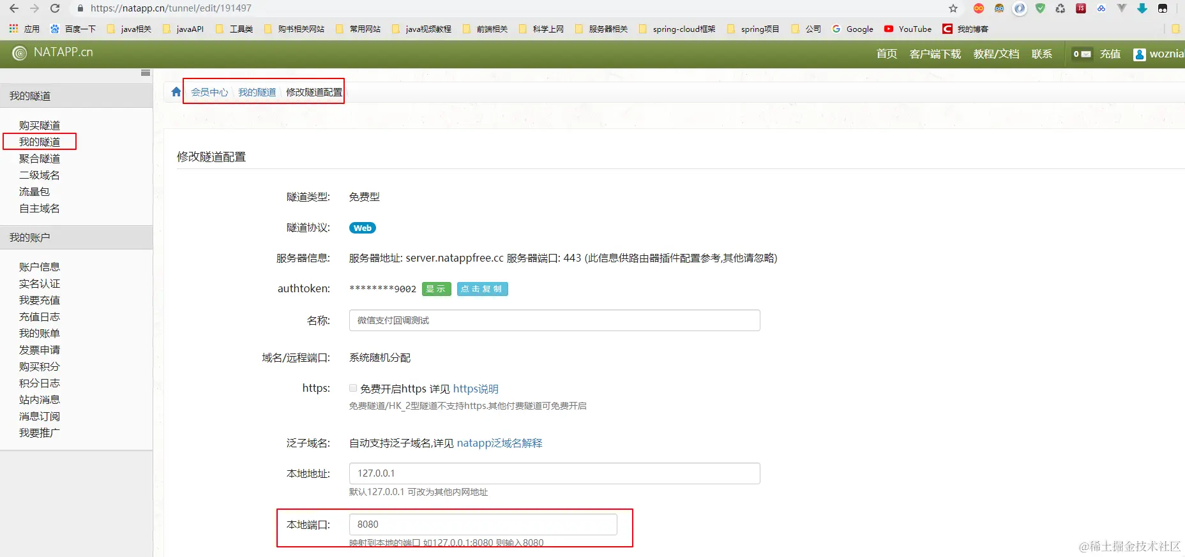
Task: Open 充值日志 in the sidebar
Action: pos(40,316)
